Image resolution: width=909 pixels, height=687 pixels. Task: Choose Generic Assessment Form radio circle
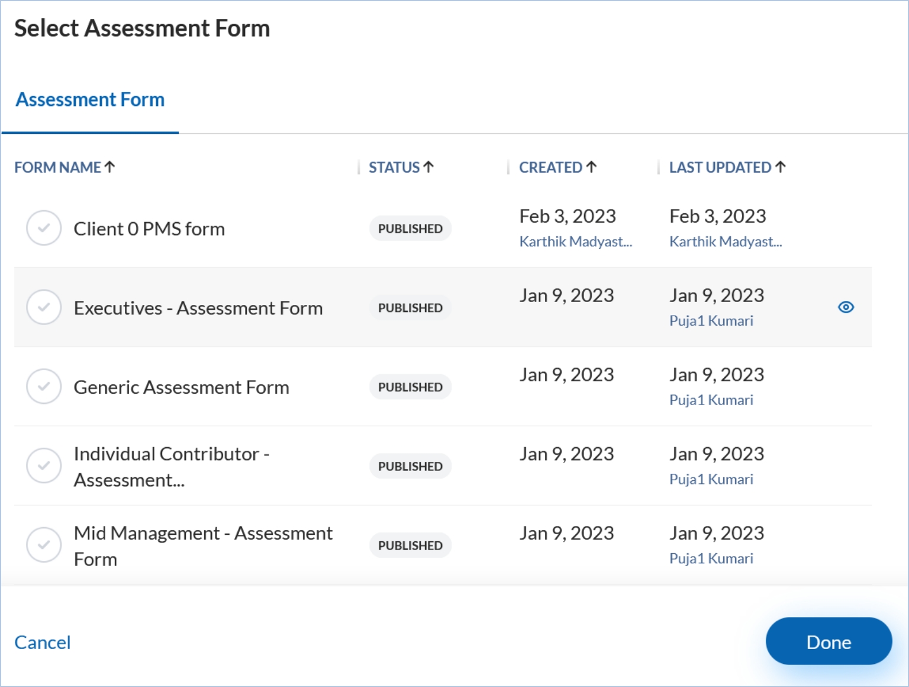pyautogui.click(x=44, y=387)
